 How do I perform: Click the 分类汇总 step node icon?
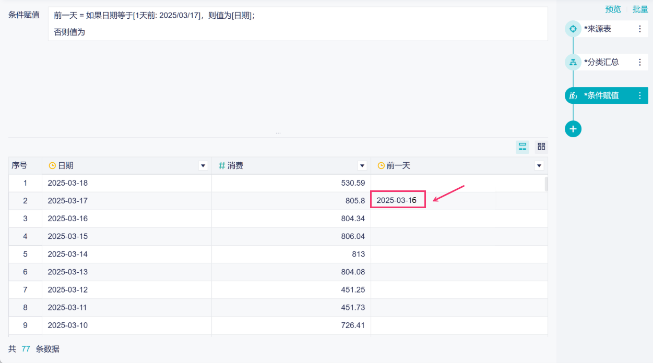pos(573,62)
